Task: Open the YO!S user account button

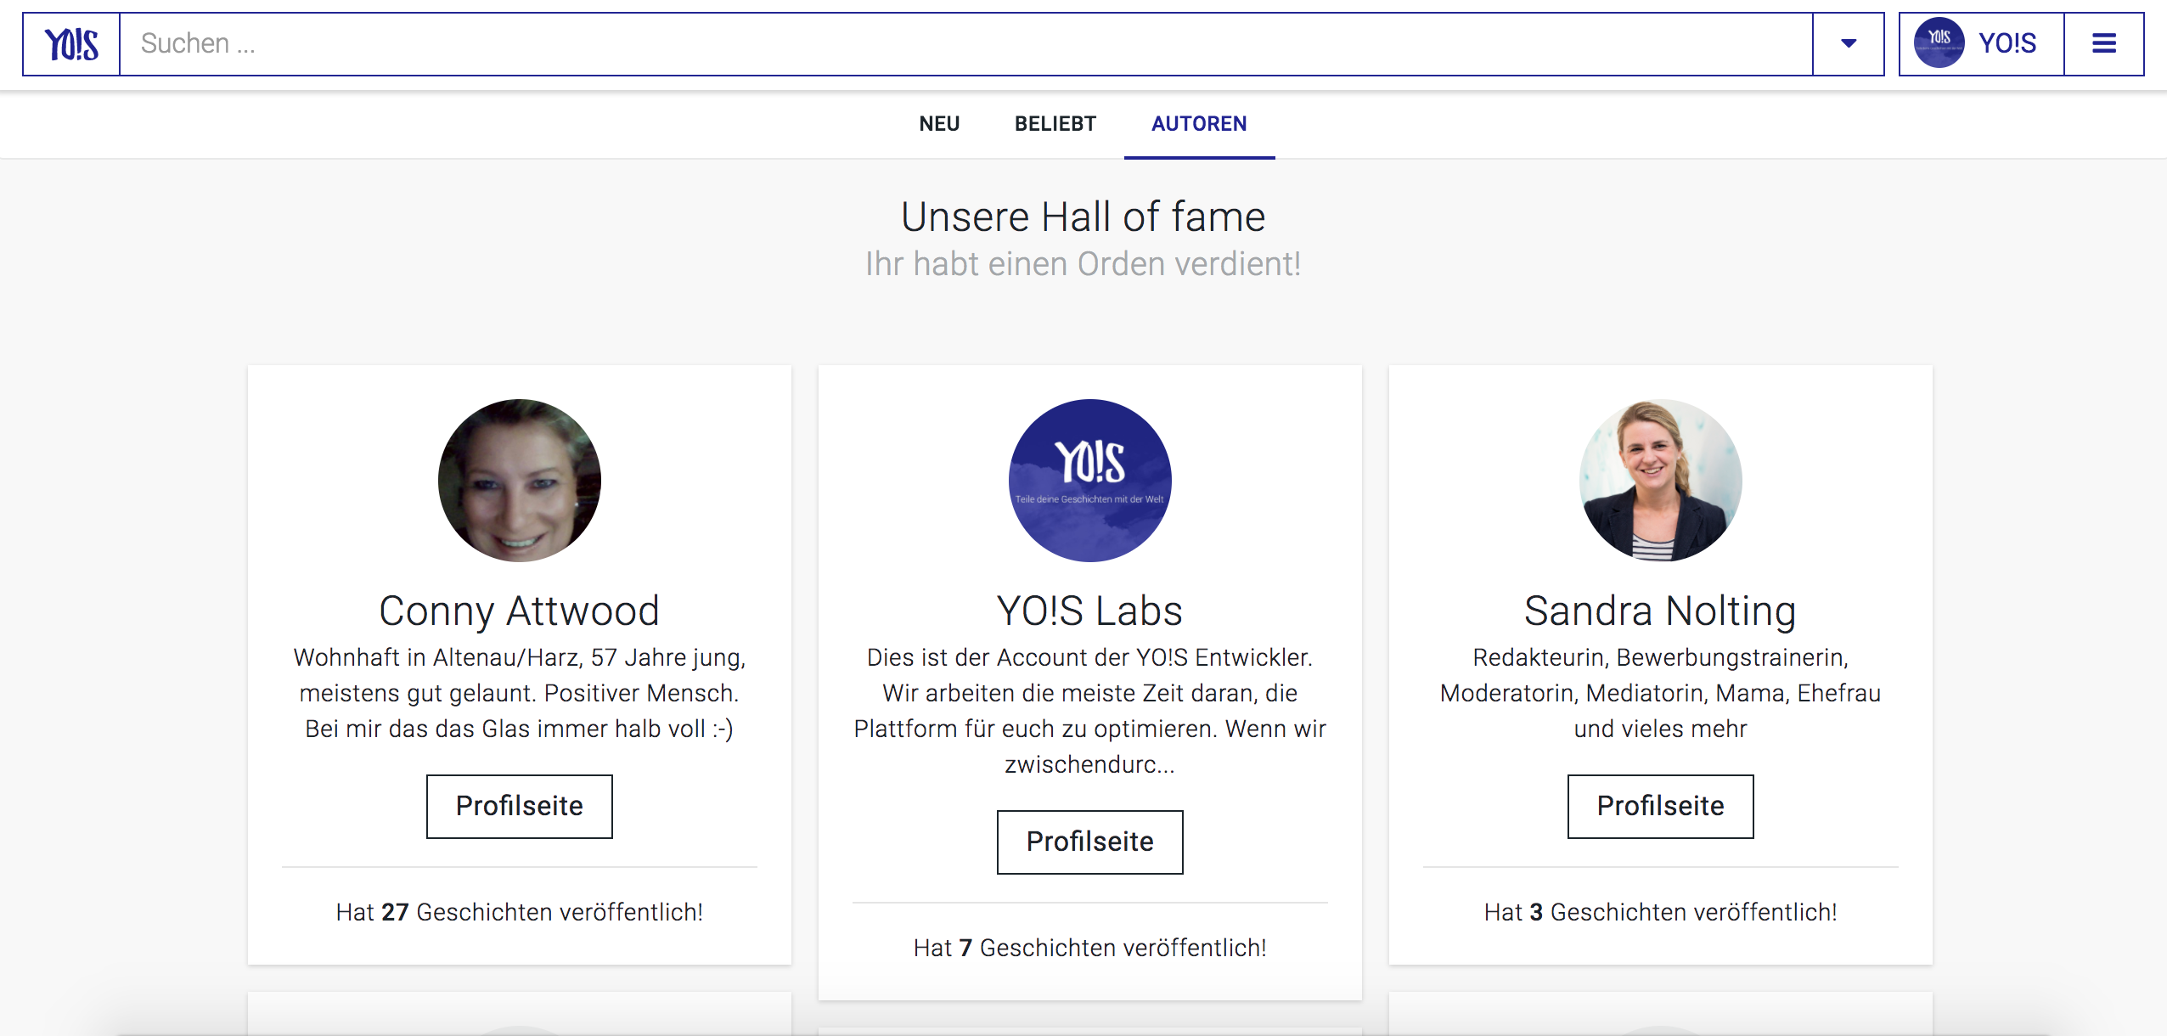Action: pyautogui.click(x=1982, y=43)
